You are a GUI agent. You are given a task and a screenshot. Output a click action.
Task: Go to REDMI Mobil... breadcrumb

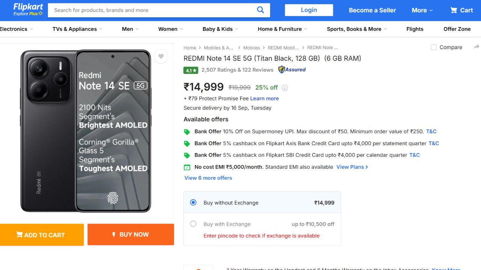point(283,48)
